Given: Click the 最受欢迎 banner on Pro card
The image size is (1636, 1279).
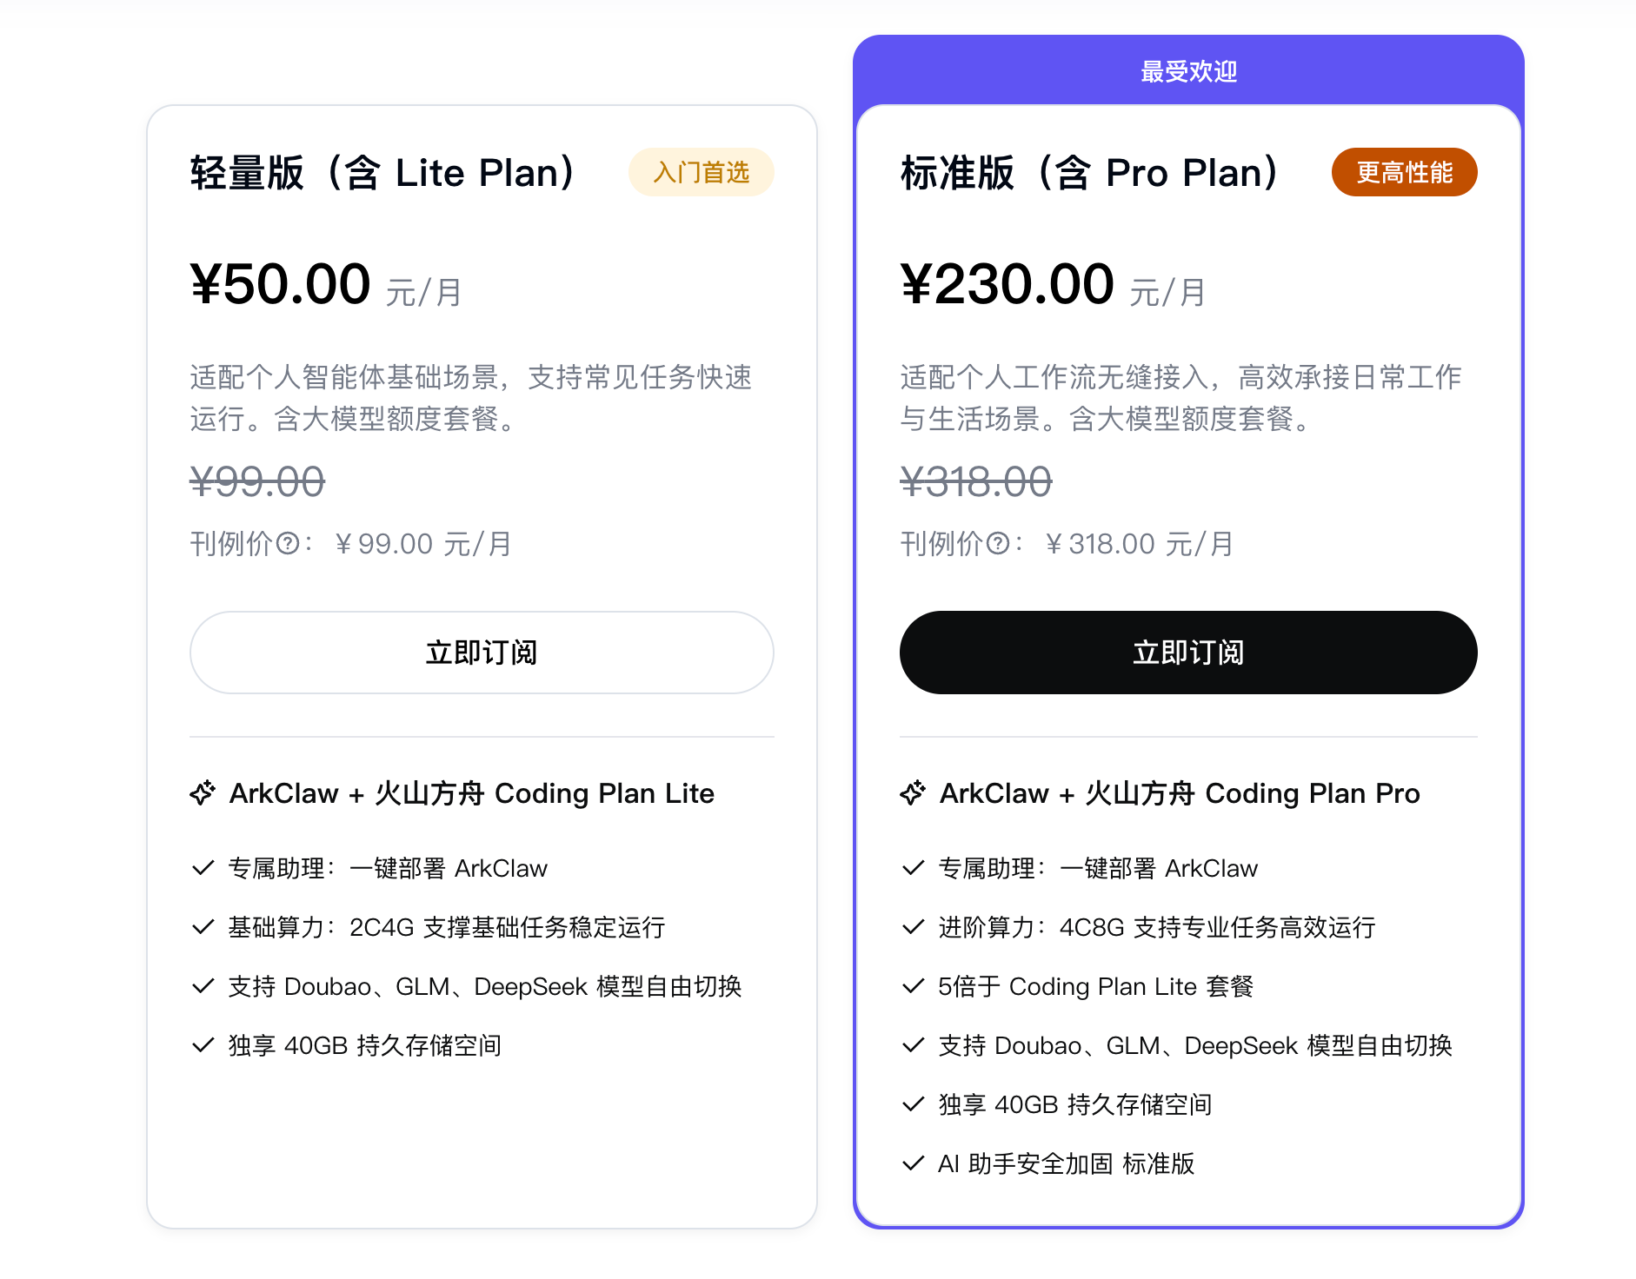Looking at the screenshot, I should coord(1187,70).
